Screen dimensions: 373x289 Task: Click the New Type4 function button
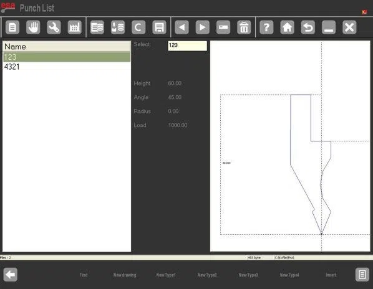(289, 275)
